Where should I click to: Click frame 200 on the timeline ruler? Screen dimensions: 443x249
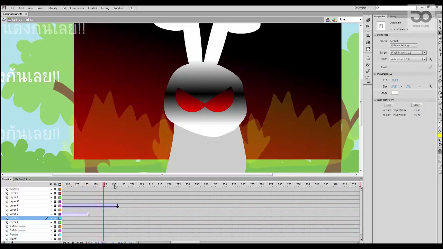pos(132,185)
